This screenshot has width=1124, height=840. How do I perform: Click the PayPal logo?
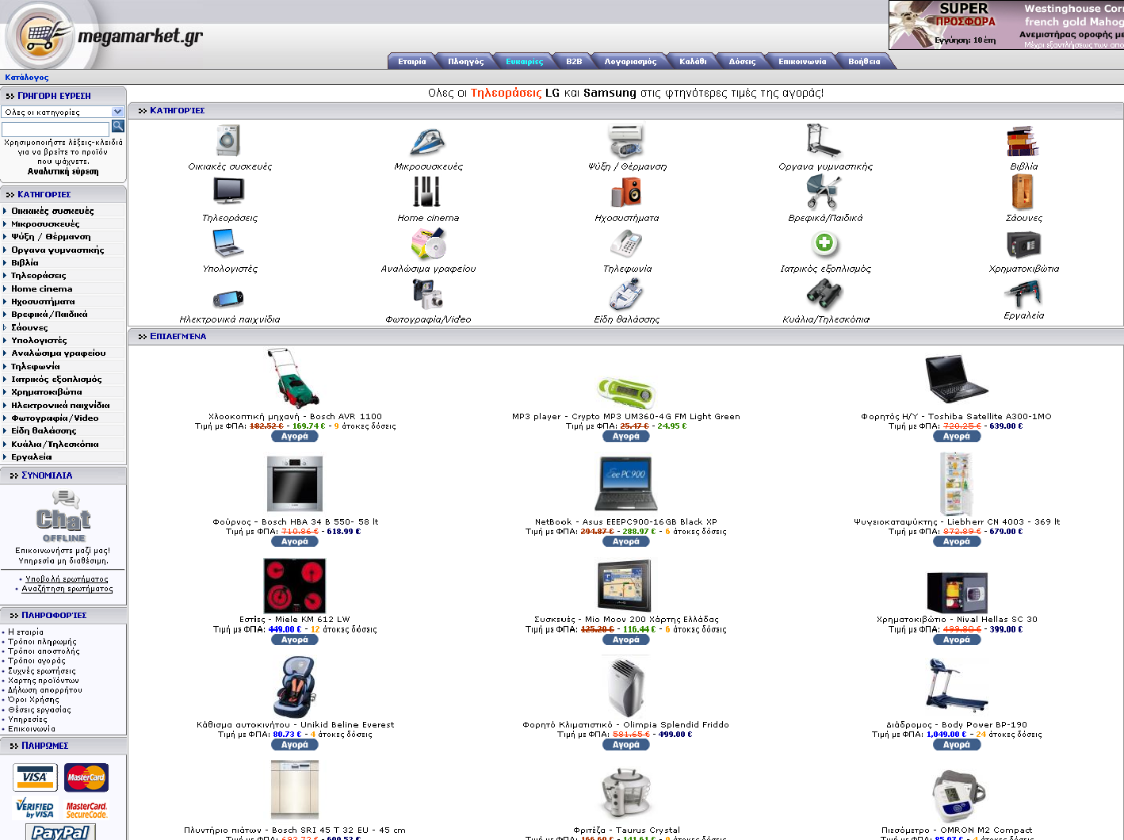click(60, 832)
